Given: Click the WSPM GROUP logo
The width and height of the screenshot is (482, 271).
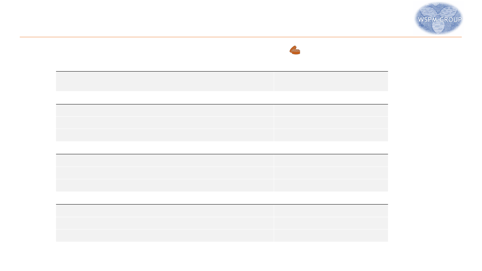Looking at the screenshot, I should pyautogui.click(x=439, y=18).
